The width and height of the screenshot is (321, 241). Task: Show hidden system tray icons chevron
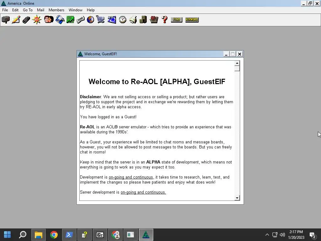click(x=267, y=235)
